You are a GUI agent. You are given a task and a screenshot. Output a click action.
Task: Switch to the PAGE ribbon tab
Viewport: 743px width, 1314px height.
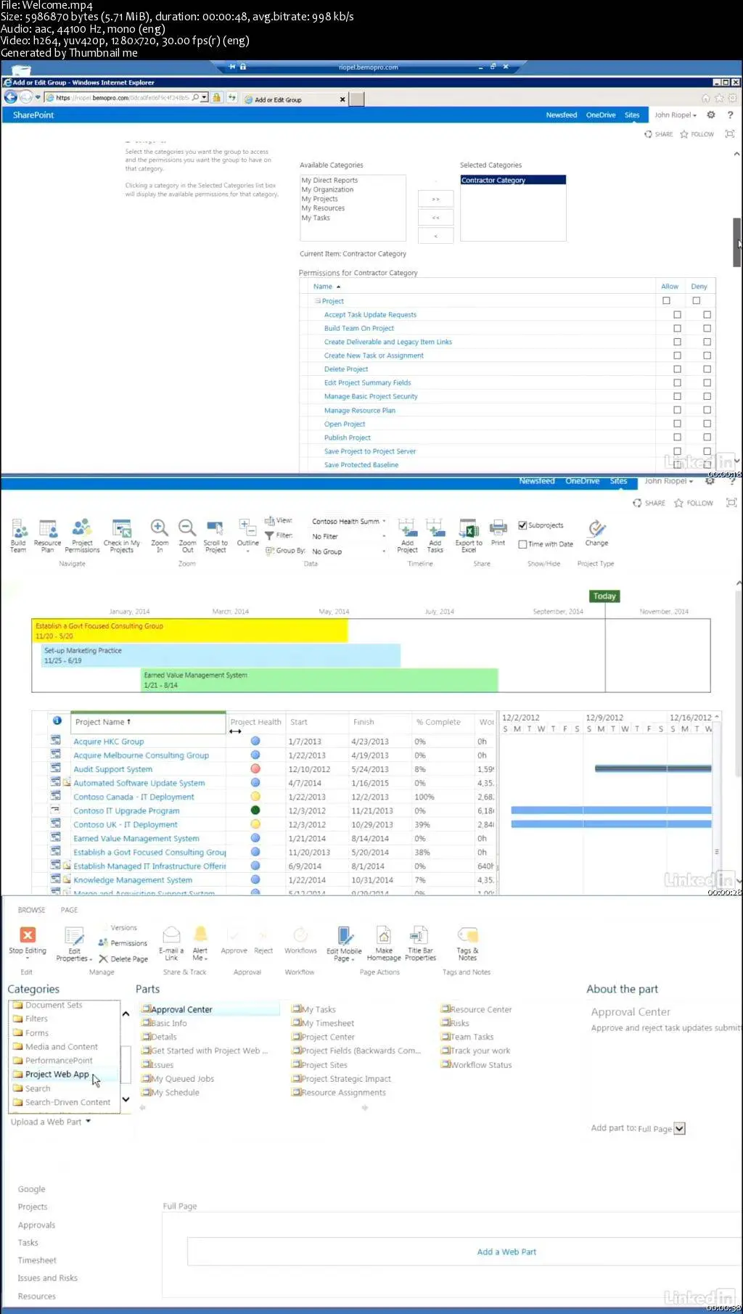point(69,910)
